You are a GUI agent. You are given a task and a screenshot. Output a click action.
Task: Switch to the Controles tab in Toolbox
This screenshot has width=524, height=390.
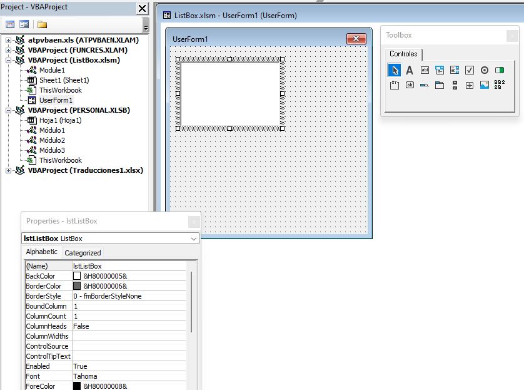point(403,54)
